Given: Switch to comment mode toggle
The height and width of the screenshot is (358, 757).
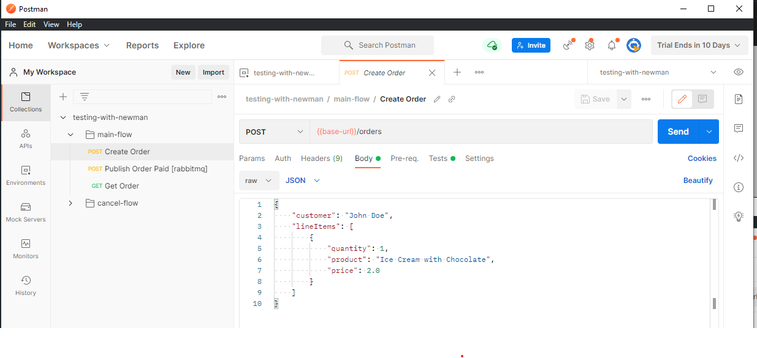Looking at the screenshot, I should [702, 99].
